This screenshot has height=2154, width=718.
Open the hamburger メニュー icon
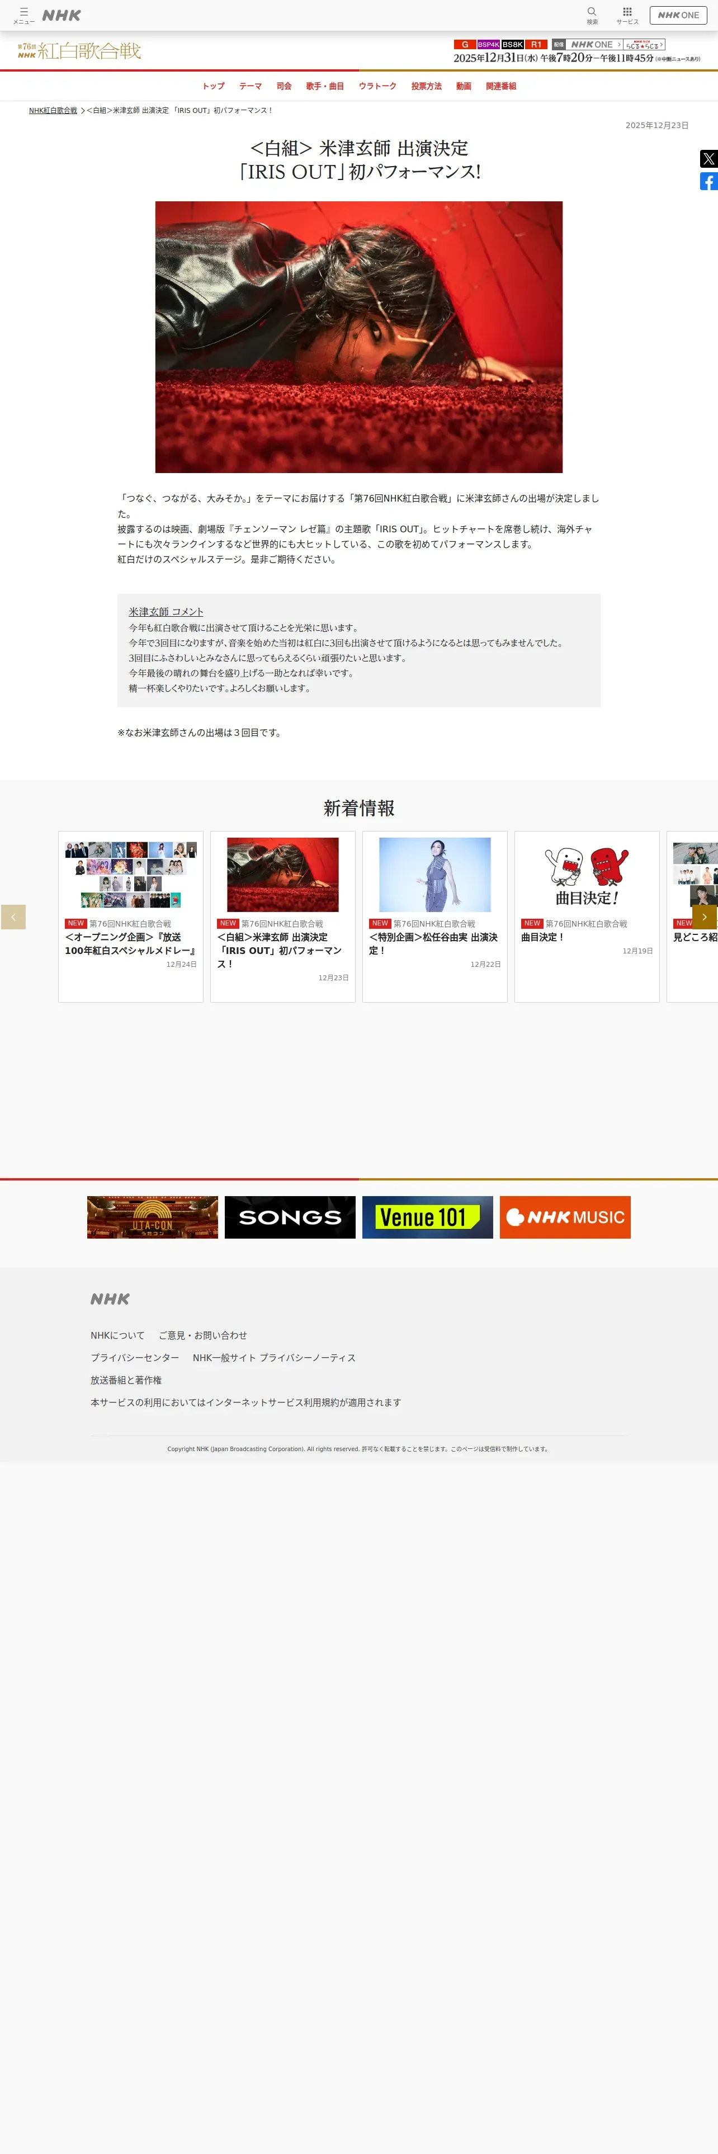(23, 15)
